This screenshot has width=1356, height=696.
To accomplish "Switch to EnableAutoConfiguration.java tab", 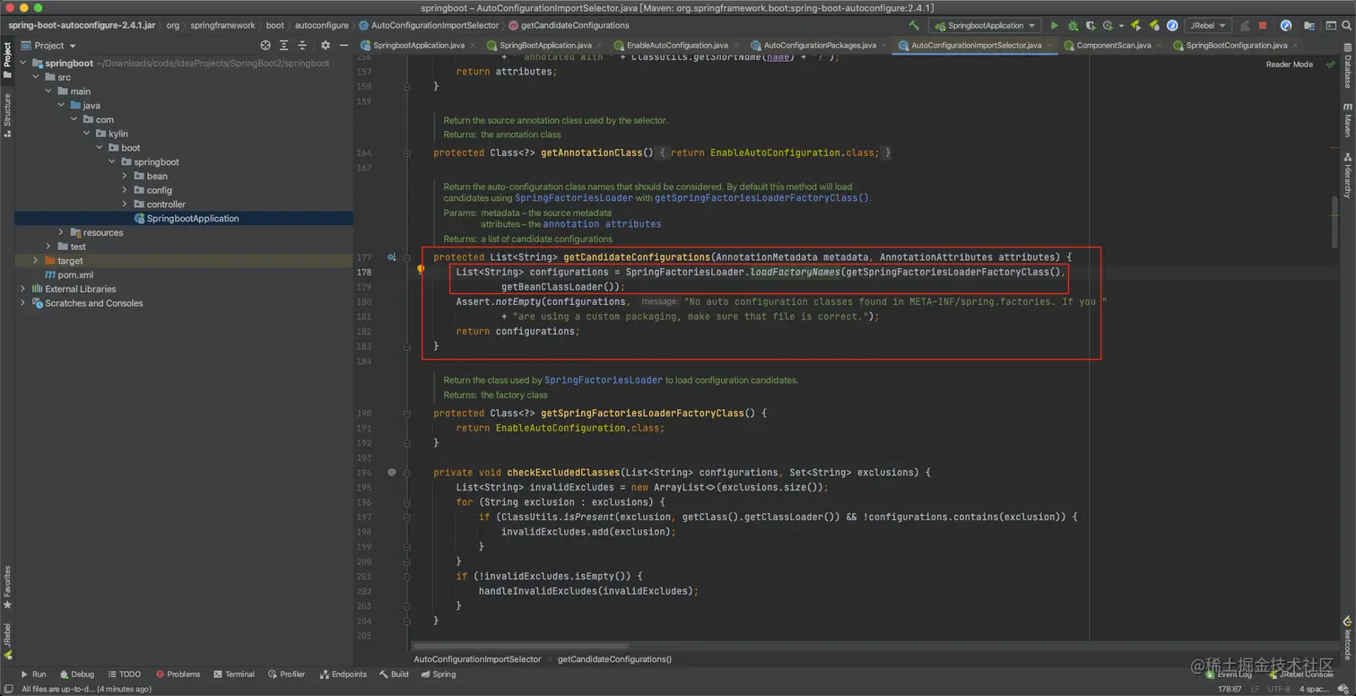I will click(x=677, y=45).
